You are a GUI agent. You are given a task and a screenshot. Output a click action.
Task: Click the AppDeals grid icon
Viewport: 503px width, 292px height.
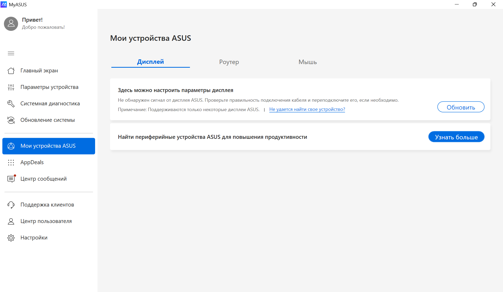[11, 162]
